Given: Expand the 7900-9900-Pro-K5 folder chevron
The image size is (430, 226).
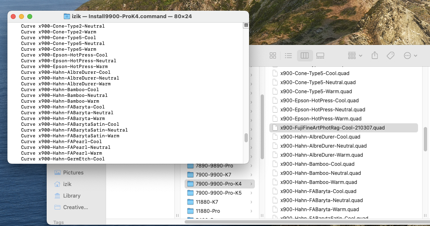Looking at the screenshot, I should click(252, 193).
